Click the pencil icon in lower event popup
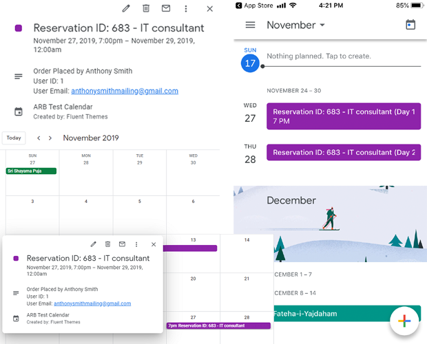The width and height of the screenshot is (427, 344). click(x=93, y=244)
